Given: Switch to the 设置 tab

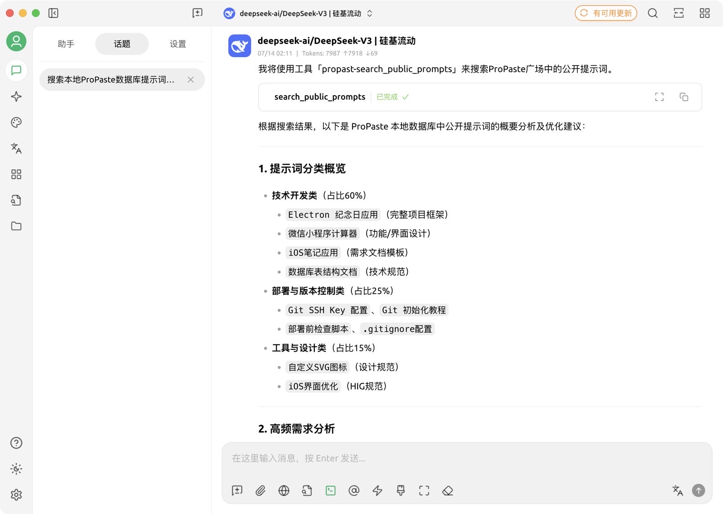Looking at the screenshot, I should pyautogui.click(x=178, y=44).
